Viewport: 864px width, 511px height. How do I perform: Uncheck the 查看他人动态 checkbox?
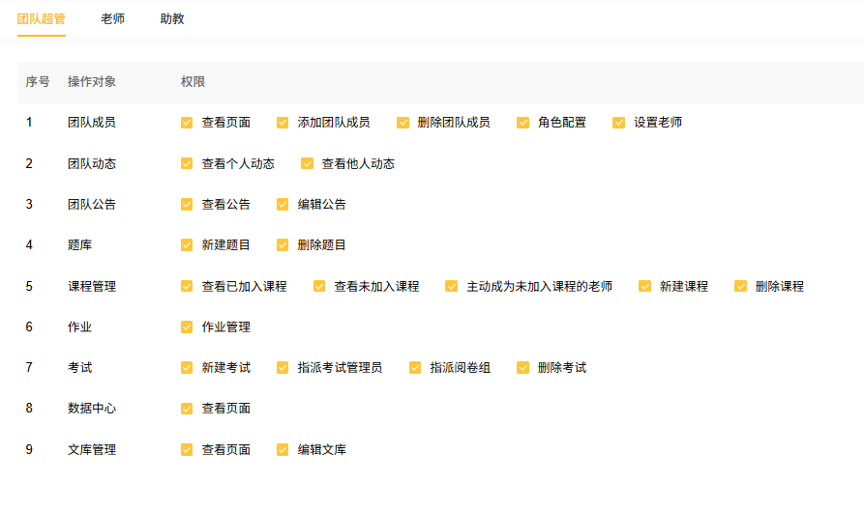click(307, 164)
